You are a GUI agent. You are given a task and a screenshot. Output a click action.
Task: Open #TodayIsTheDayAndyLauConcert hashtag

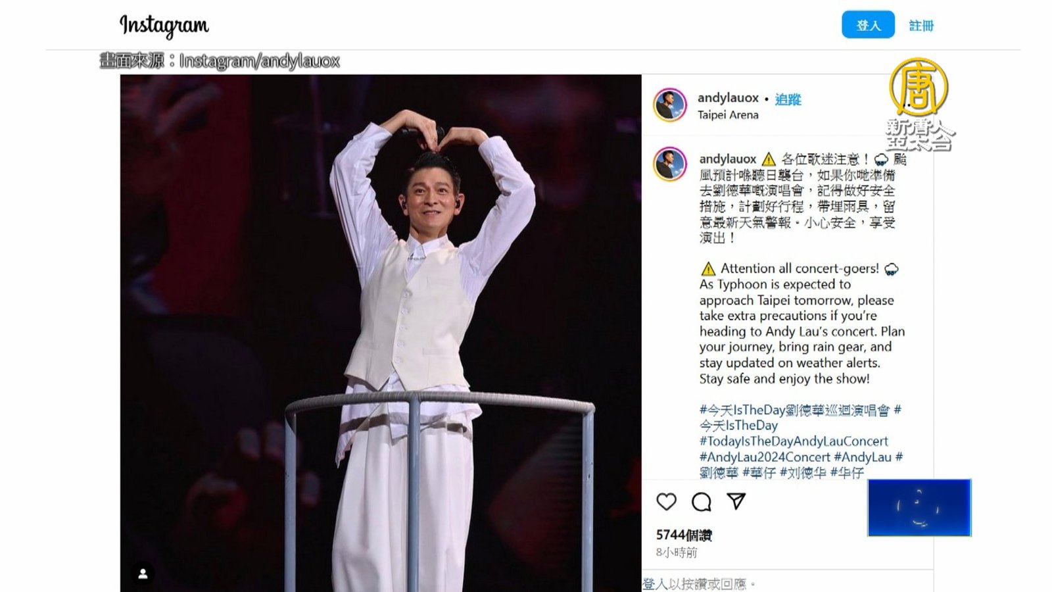pos(794,441)
